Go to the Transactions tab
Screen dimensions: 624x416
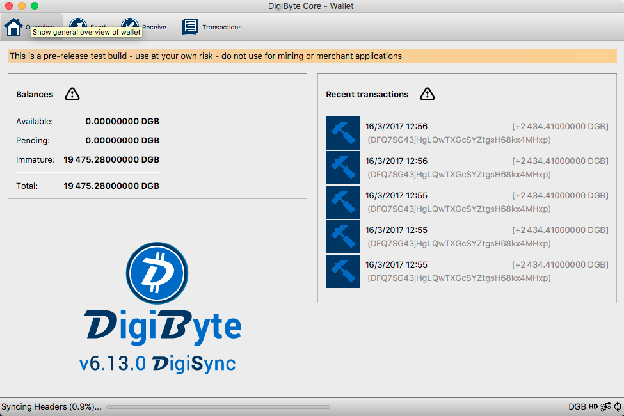(x=212, y=27)
